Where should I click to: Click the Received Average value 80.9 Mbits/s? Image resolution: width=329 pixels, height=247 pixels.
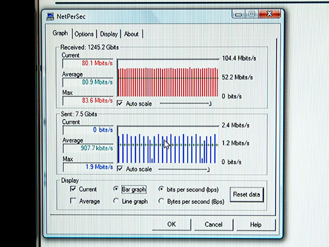point(88,82)
